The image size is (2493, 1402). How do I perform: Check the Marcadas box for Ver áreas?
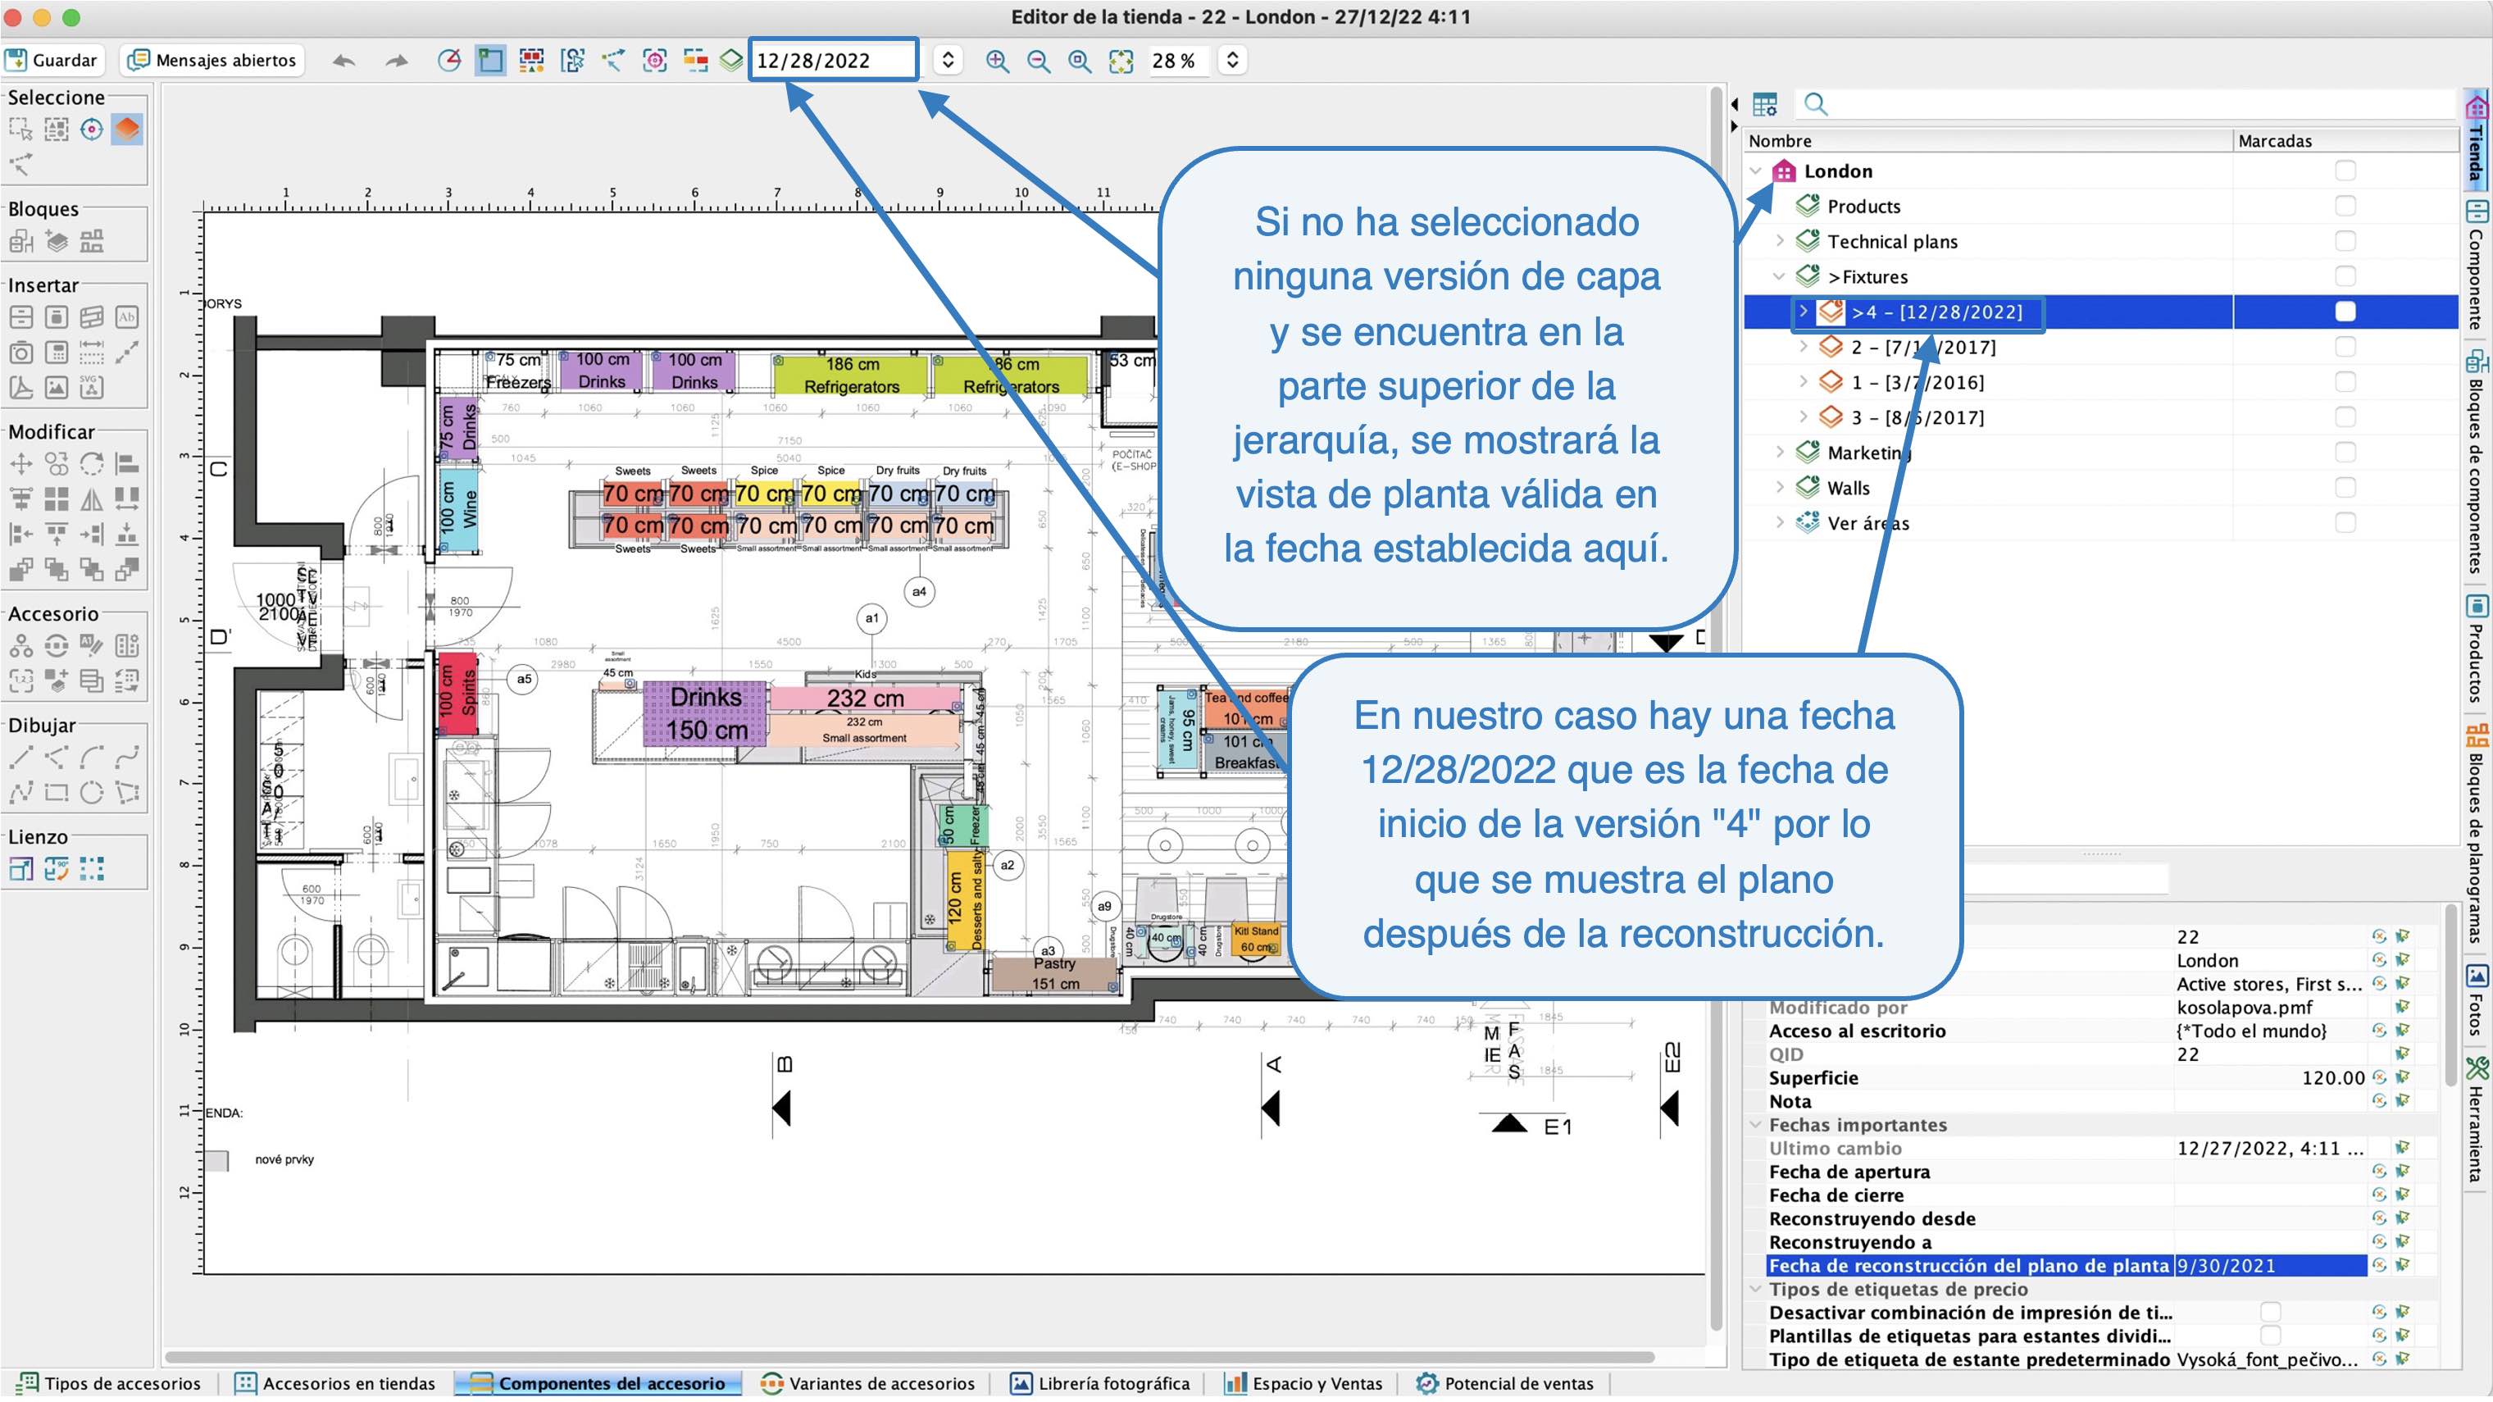click(2345, 523)
